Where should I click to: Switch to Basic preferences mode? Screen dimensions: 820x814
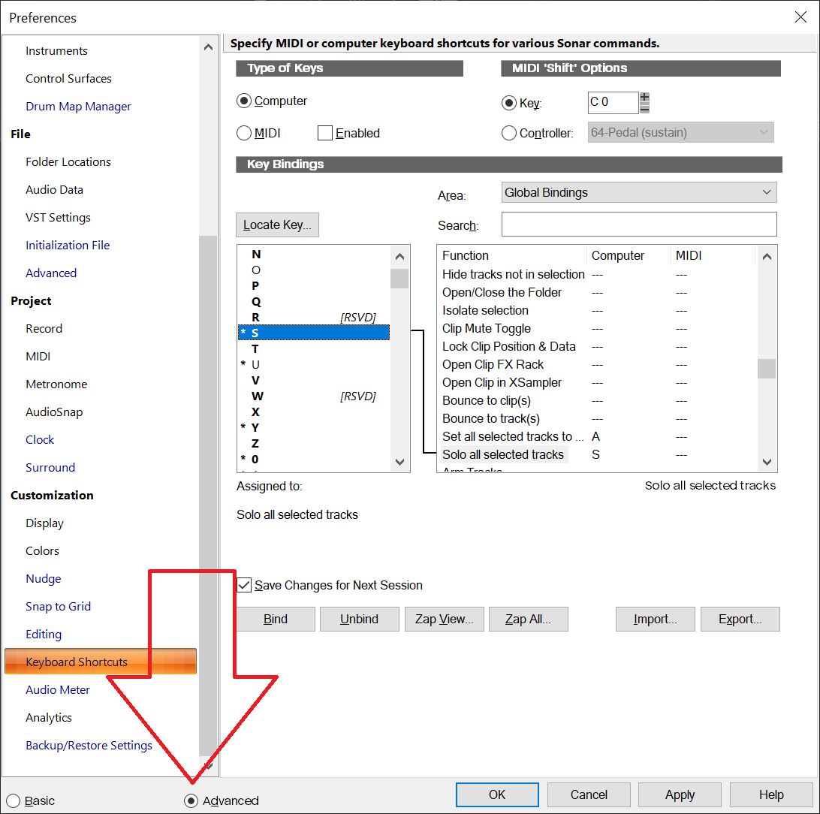(14, 800)
